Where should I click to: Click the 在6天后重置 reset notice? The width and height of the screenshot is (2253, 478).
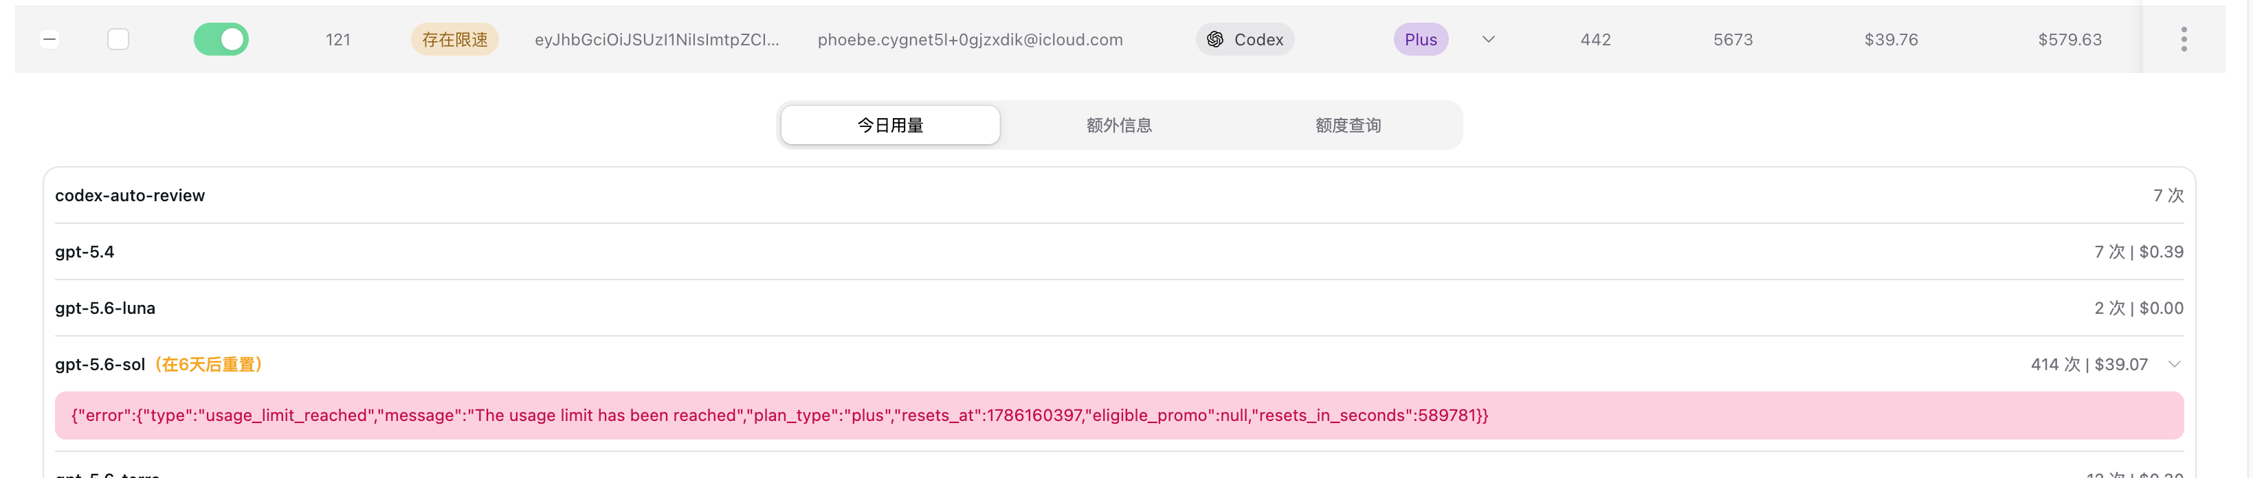pos(209,365)
